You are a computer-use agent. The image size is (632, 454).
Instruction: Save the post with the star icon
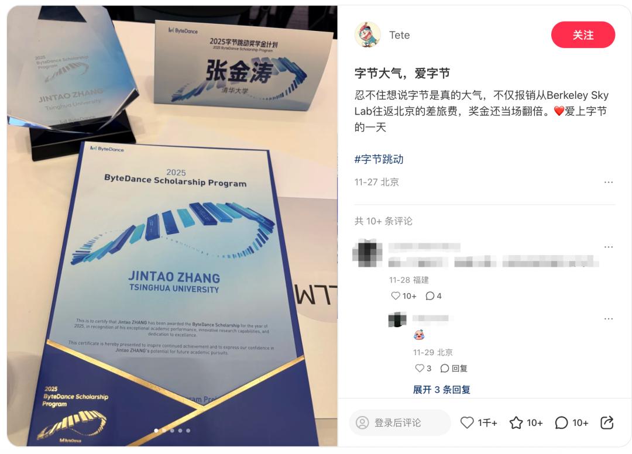coord(516,422)
